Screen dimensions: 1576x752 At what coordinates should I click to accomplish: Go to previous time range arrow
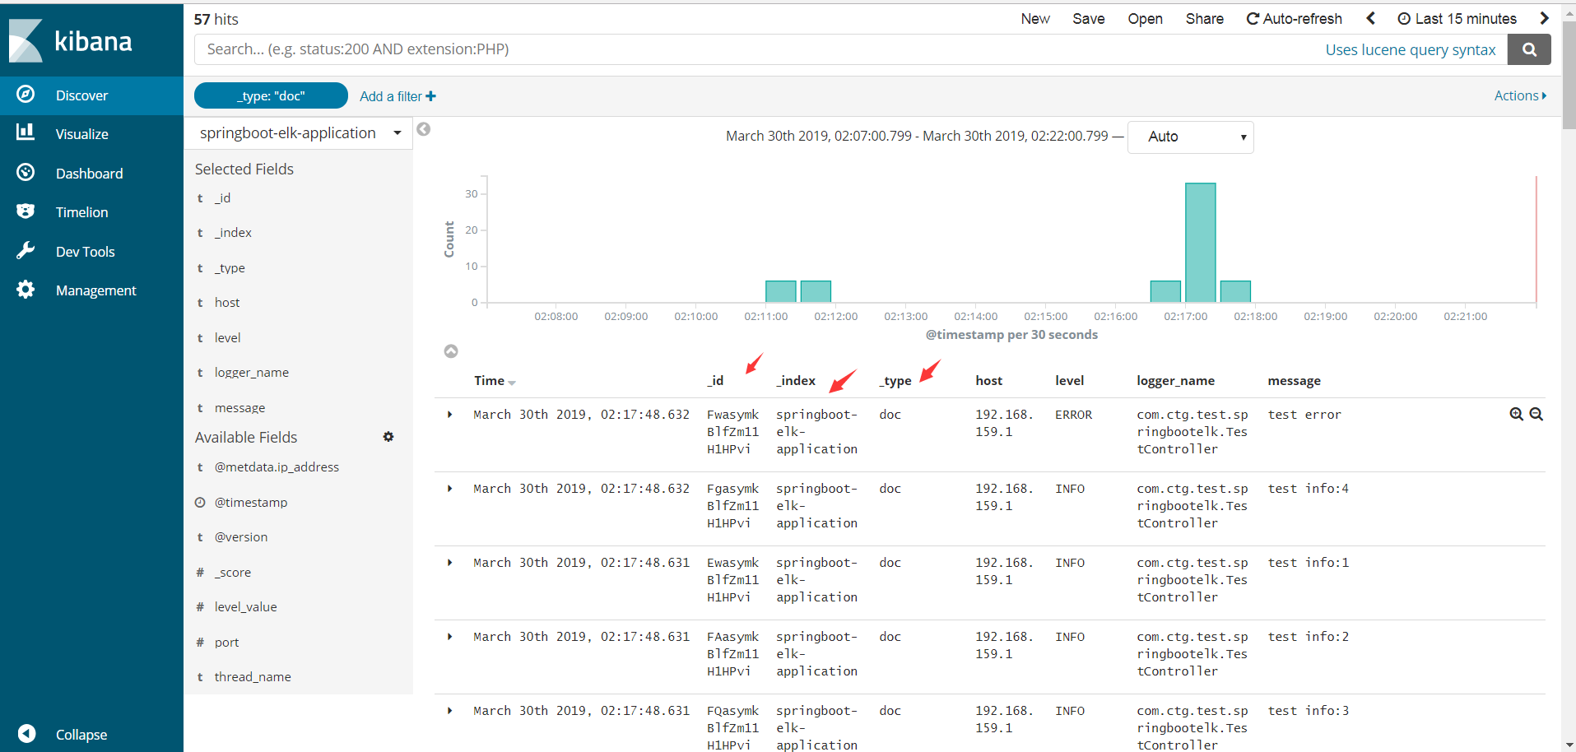click(x=1371, y=18)
